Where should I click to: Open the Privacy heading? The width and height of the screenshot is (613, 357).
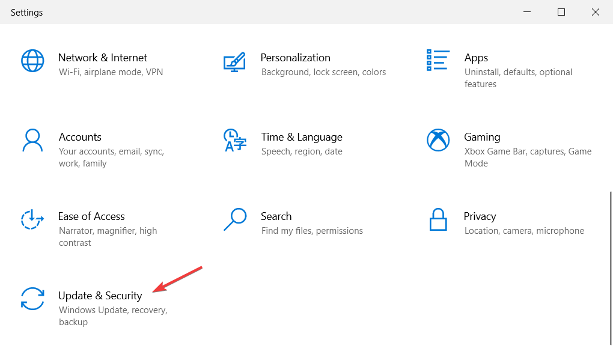pyautogui.click(x=480, y=216)
